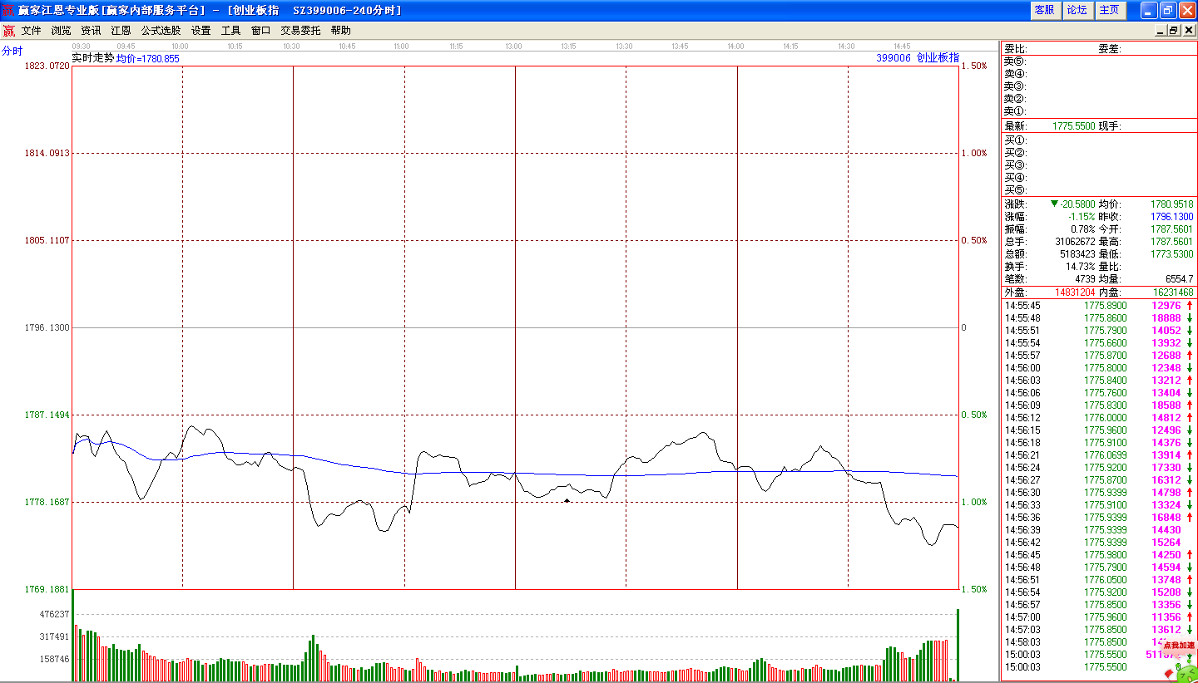Screen dimensions: 1198x683
Task: Restore the inner chart window
Action: 1175,31
